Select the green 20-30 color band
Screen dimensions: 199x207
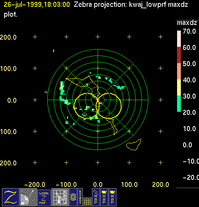tap(179, 103)
